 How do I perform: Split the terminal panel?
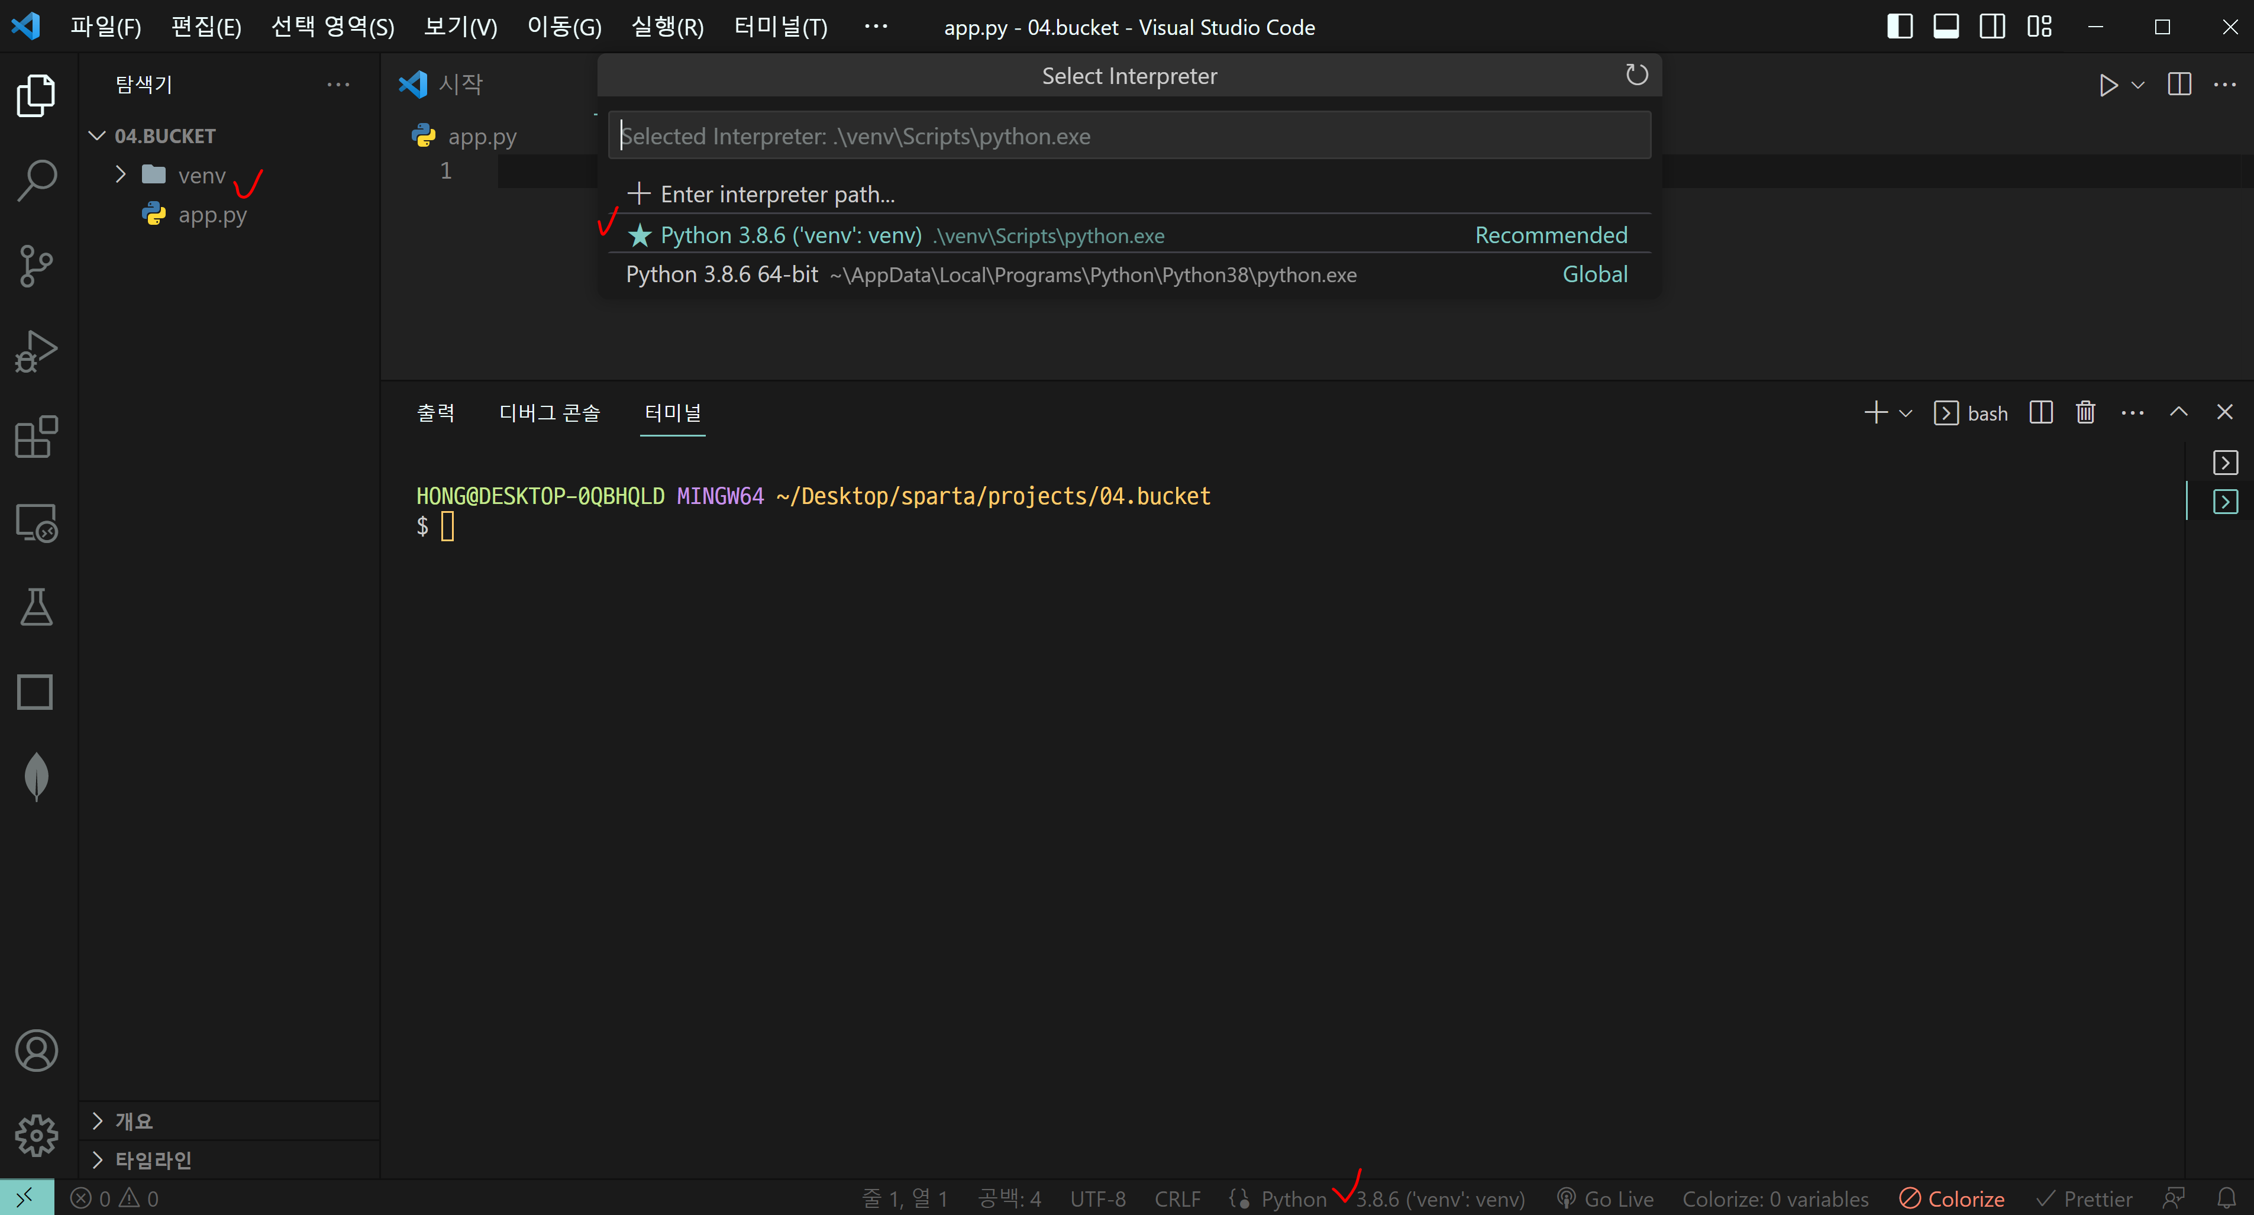point(2040,413)
